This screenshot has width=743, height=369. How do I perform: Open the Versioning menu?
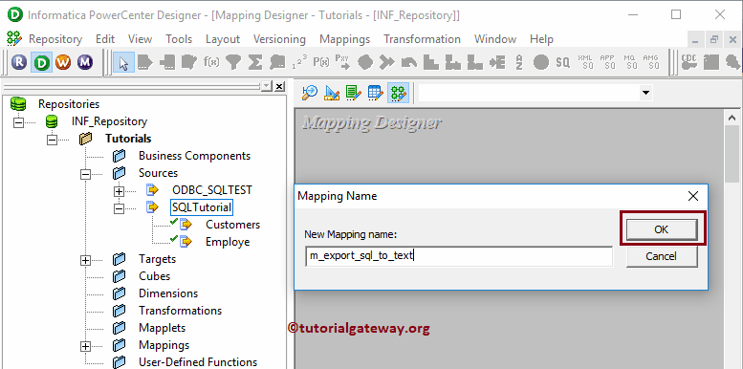pyautogui.click(x=279, y=39)
